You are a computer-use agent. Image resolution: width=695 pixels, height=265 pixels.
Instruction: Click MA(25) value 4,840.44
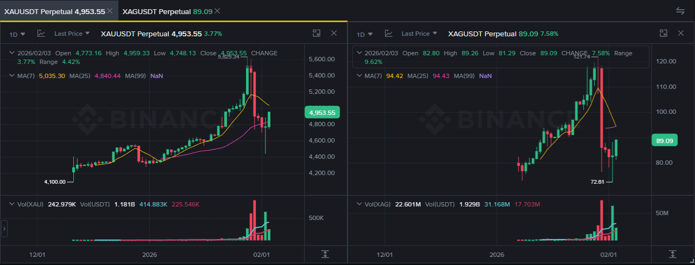pos(108,76)
